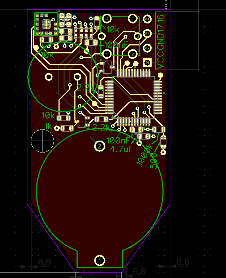Select the 4.7uF value label
Screen dimensions: 226x278
click(x=122, y=149)
